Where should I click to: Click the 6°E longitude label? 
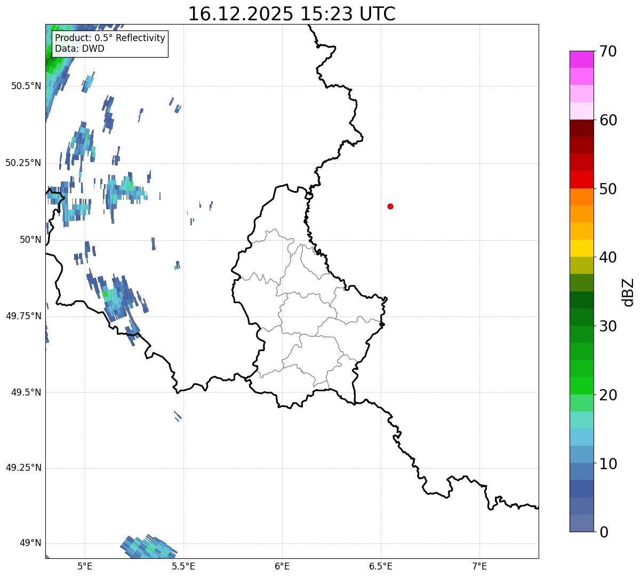pyautogui.click(x=282, y=566)
